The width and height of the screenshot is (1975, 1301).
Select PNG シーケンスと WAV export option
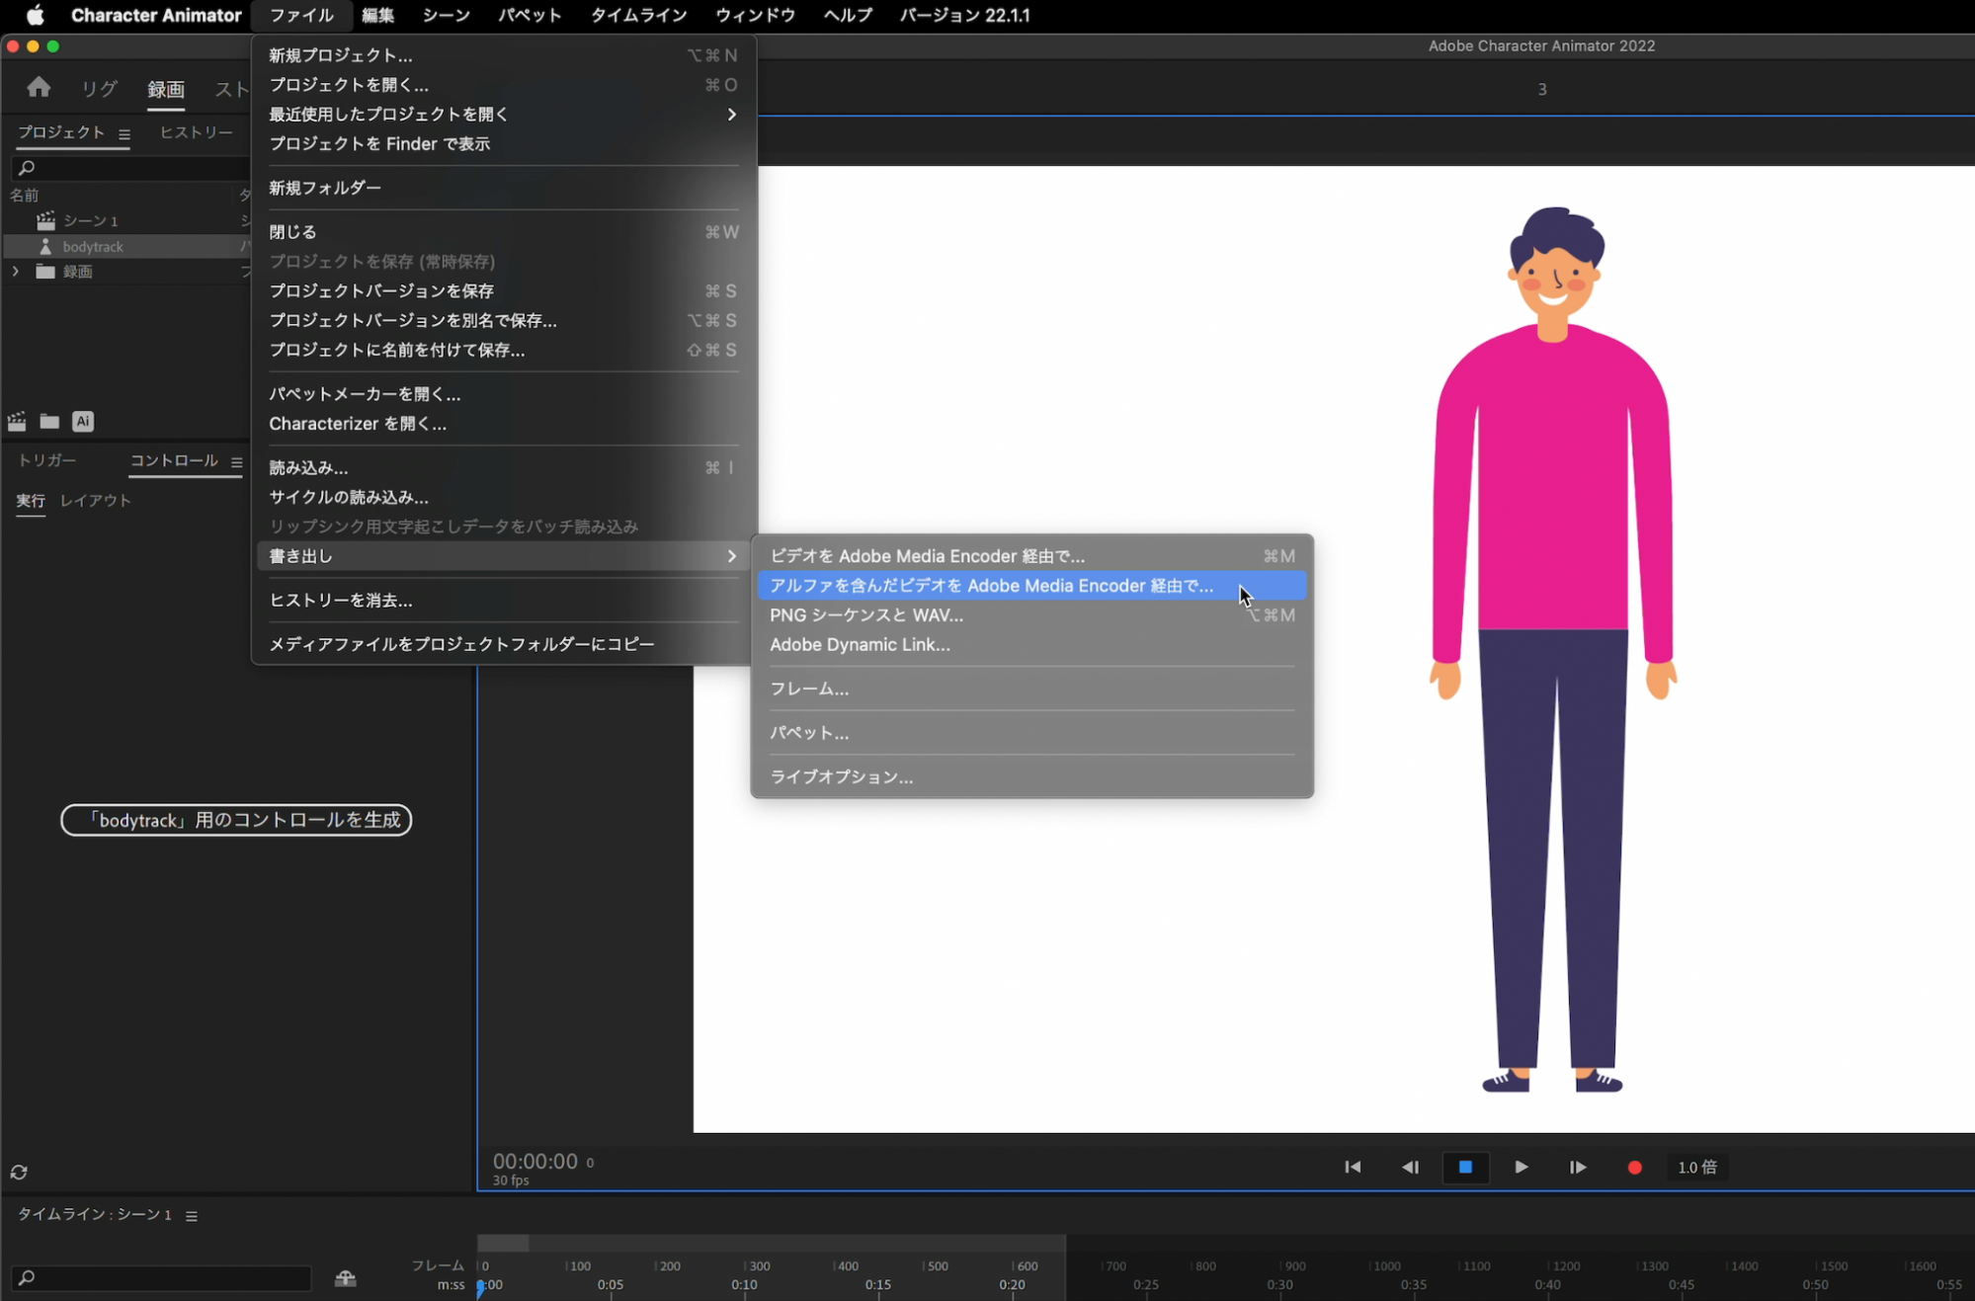pos(865,615)
